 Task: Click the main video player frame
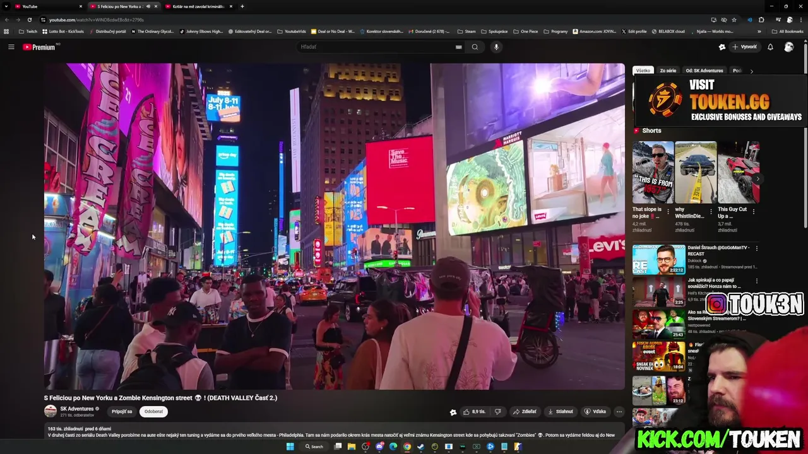(x=335, y=226)
